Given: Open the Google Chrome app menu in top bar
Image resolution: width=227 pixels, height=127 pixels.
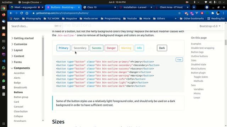Looking at the screenshot, I should [30, 2].
